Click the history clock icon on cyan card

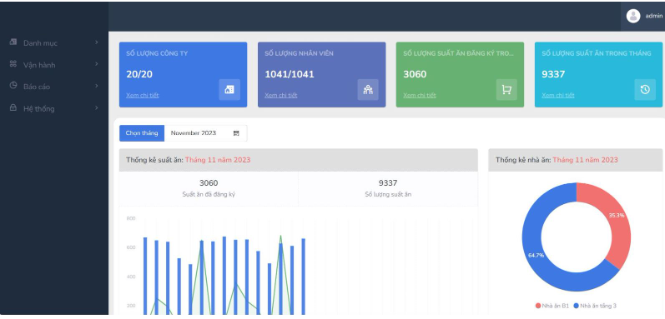[645, 90]
